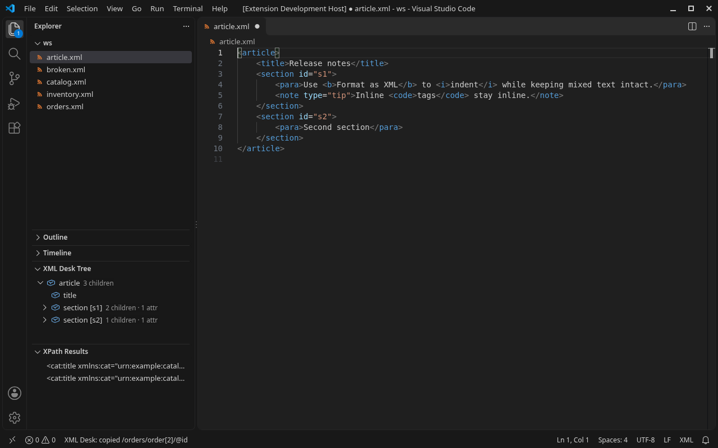Open Run and Debug view
The width and height of the screenshot is (718, 448).
[15, 104]
